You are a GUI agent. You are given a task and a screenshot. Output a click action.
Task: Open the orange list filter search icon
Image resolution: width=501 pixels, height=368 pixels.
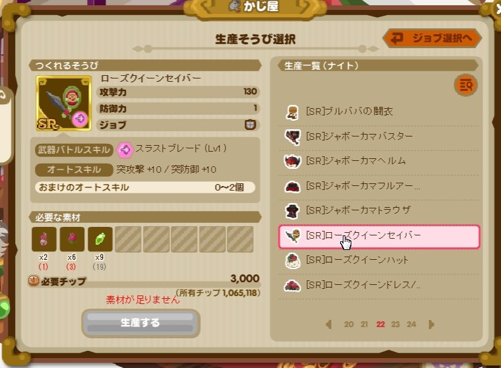pos(465,85)
